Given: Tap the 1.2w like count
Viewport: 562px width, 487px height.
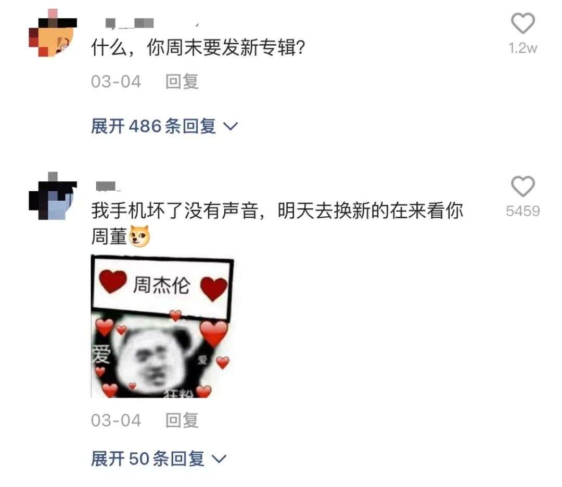Looking at the screenshot, I should (522, 48).
